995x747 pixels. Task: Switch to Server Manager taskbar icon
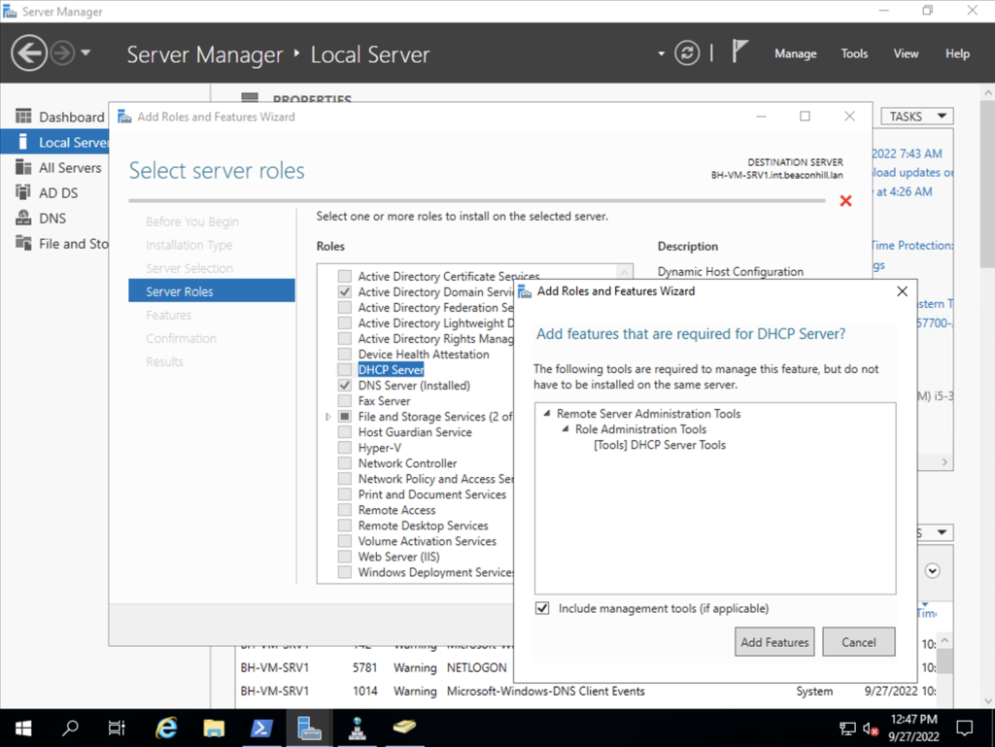(309, 728)
